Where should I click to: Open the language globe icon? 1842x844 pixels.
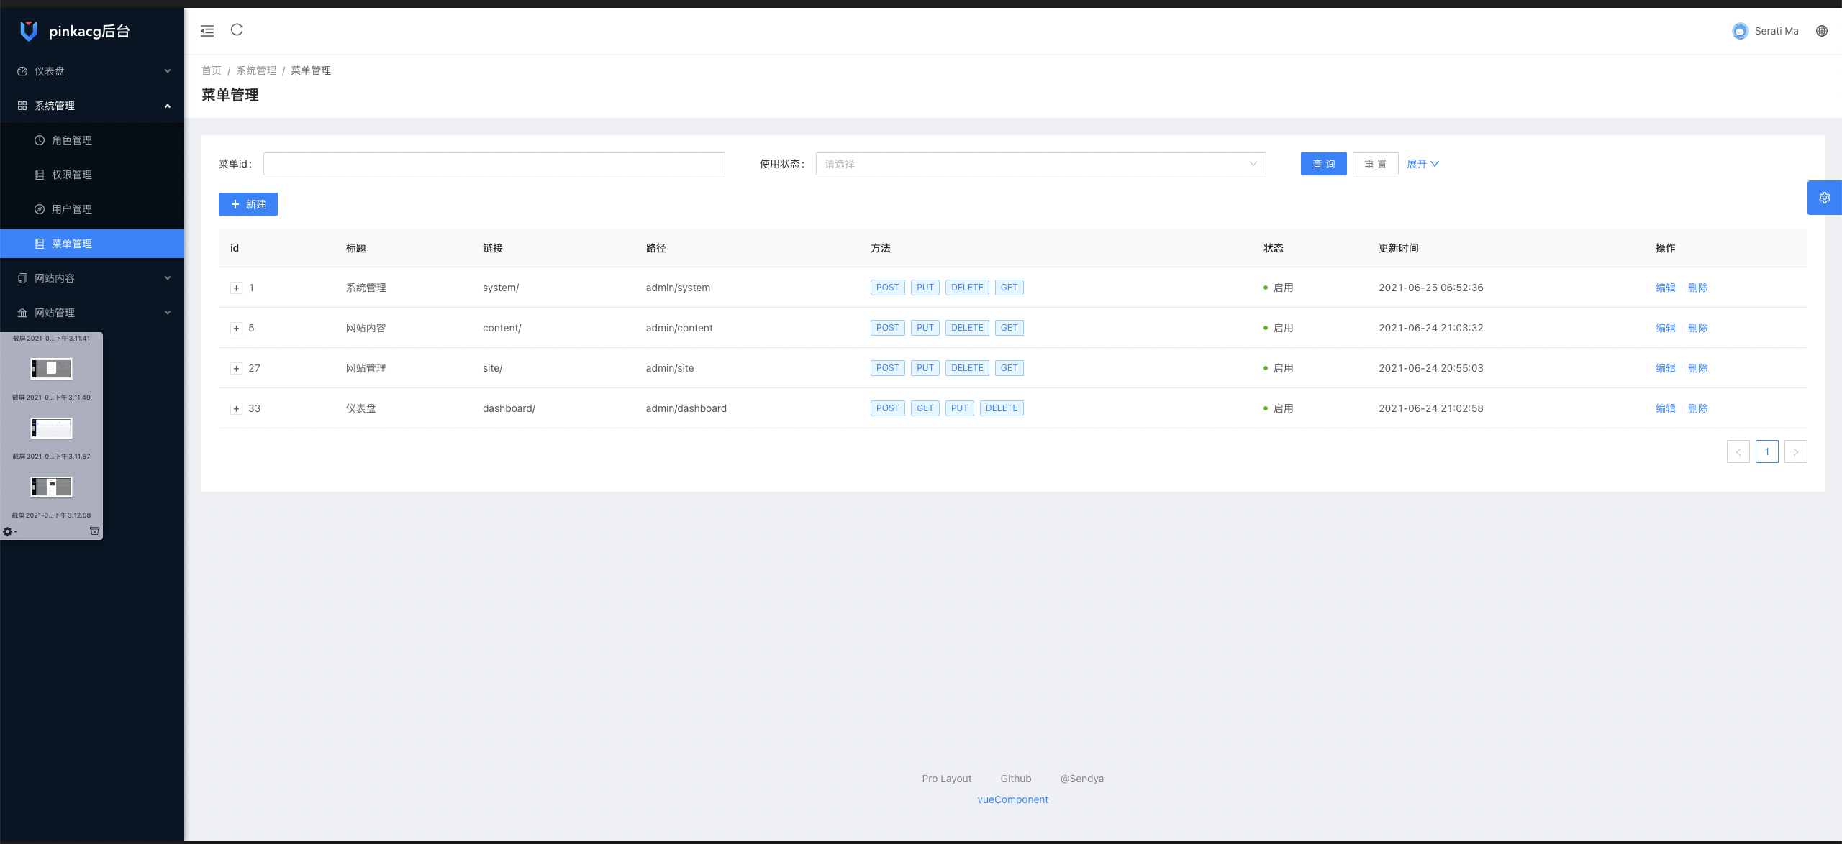click(x=1822, y=31)
